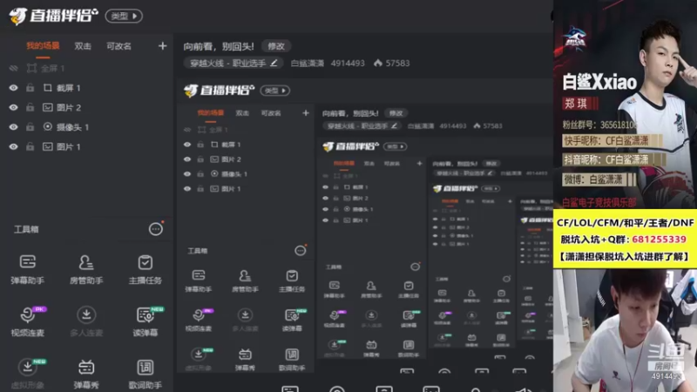This screenshot has height=392, width=697.
Task: Open the 弹幕助手 tool
Action: (28, 269)
